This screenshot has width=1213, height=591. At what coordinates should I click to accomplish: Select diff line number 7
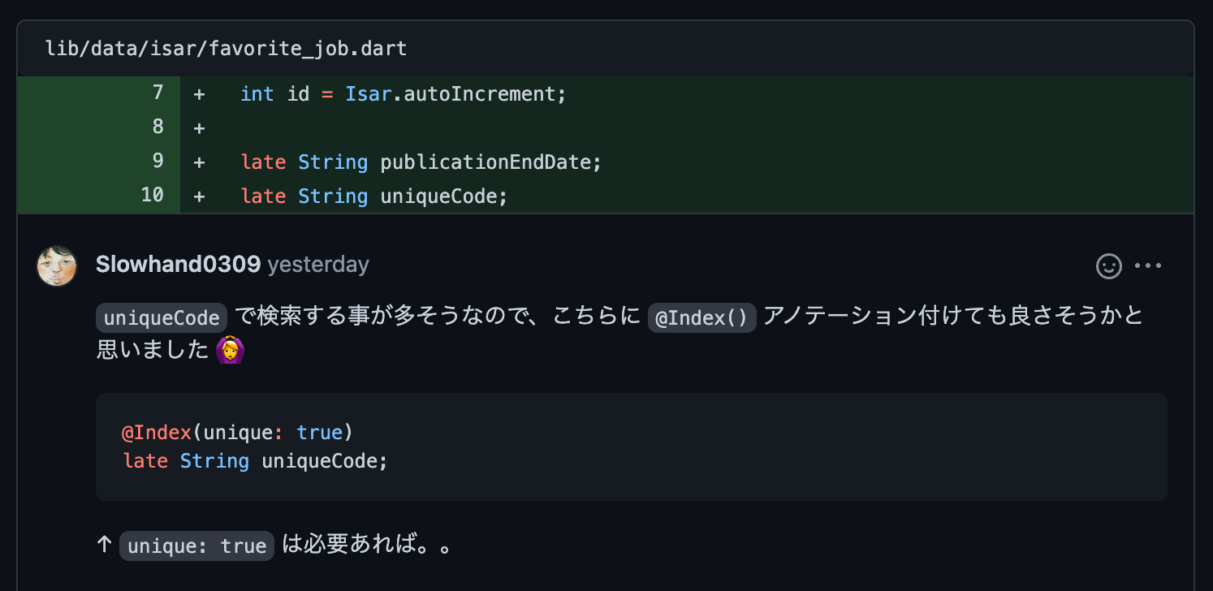point(158,93)
